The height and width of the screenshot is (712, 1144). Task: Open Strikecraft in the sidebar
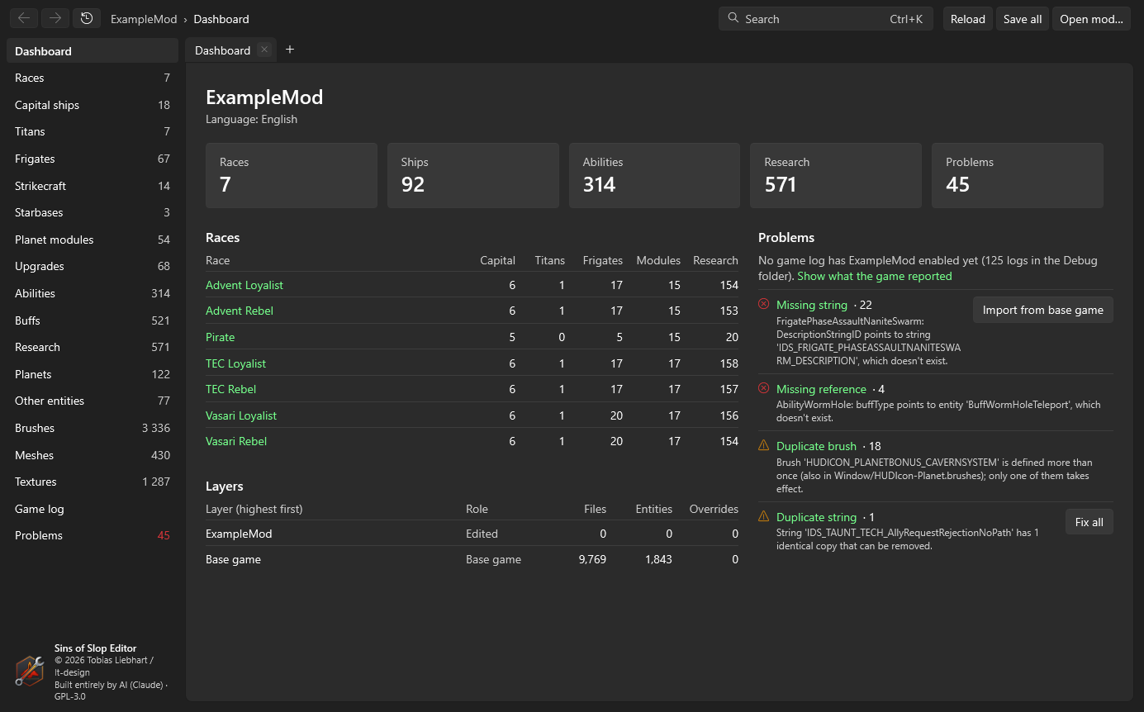pyautogui.click(x=93, y=186)
